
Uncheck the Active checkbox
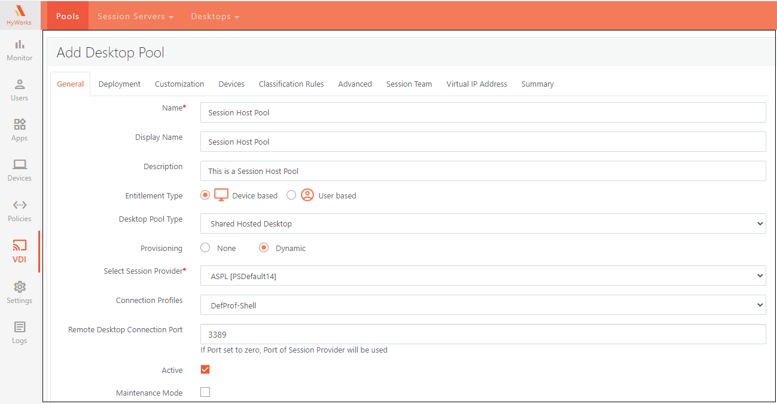205,369
